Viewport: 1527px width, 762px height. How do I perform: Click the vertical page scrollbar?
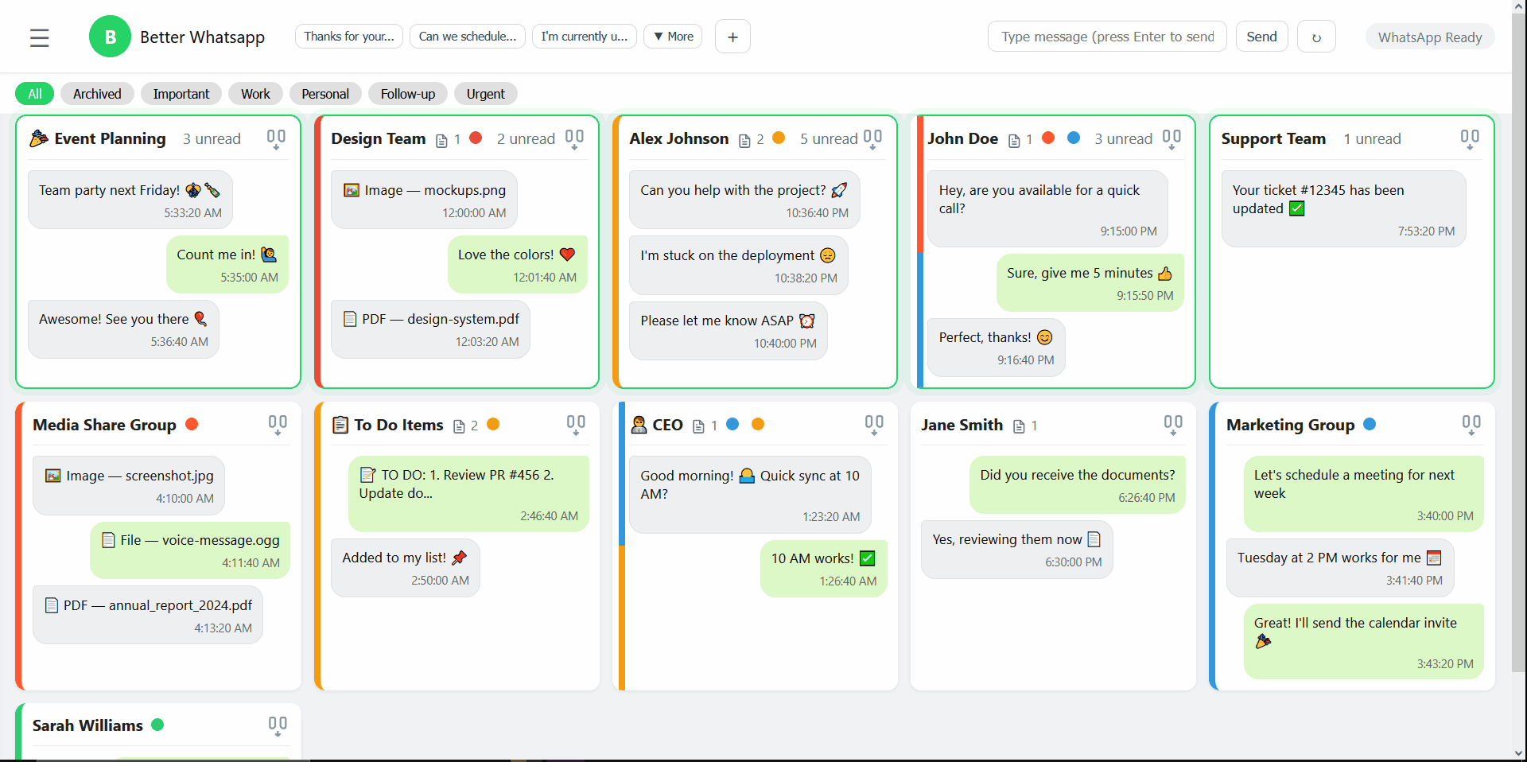1519,342
